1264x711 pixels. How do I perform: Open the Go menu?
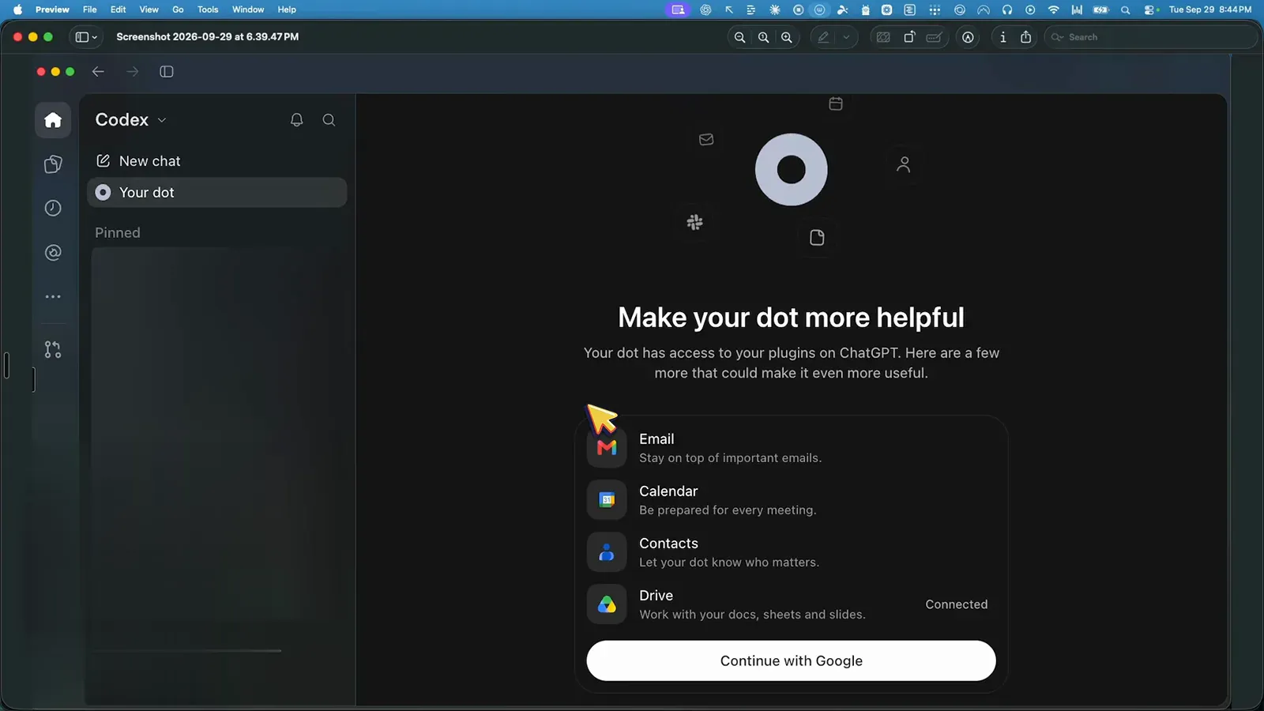click(x=178, y=9)
